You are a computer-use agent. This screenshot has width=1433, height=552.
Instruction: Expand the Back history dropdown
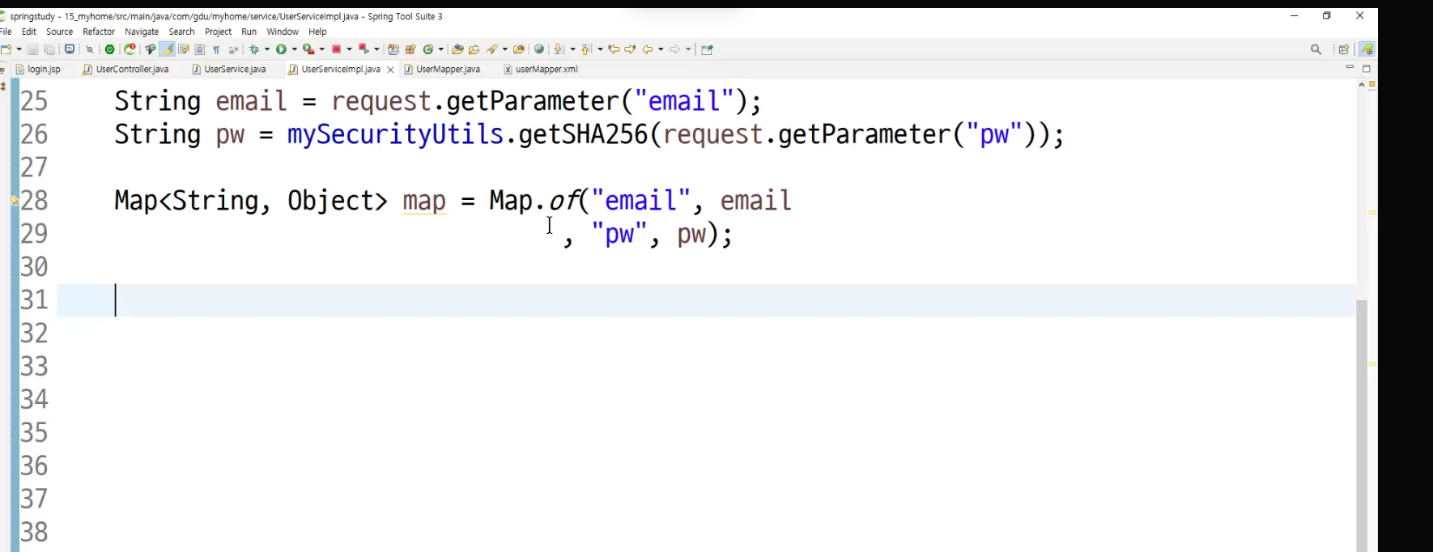661,49
